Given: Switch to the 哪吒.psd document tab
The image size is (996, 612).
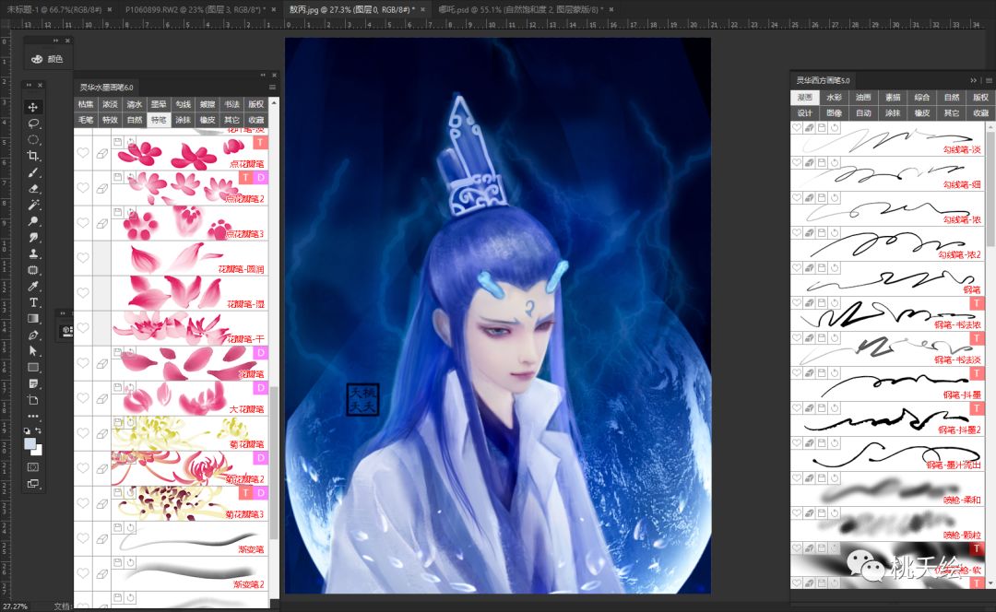Looking at the screenshot, I should point(521,9).
